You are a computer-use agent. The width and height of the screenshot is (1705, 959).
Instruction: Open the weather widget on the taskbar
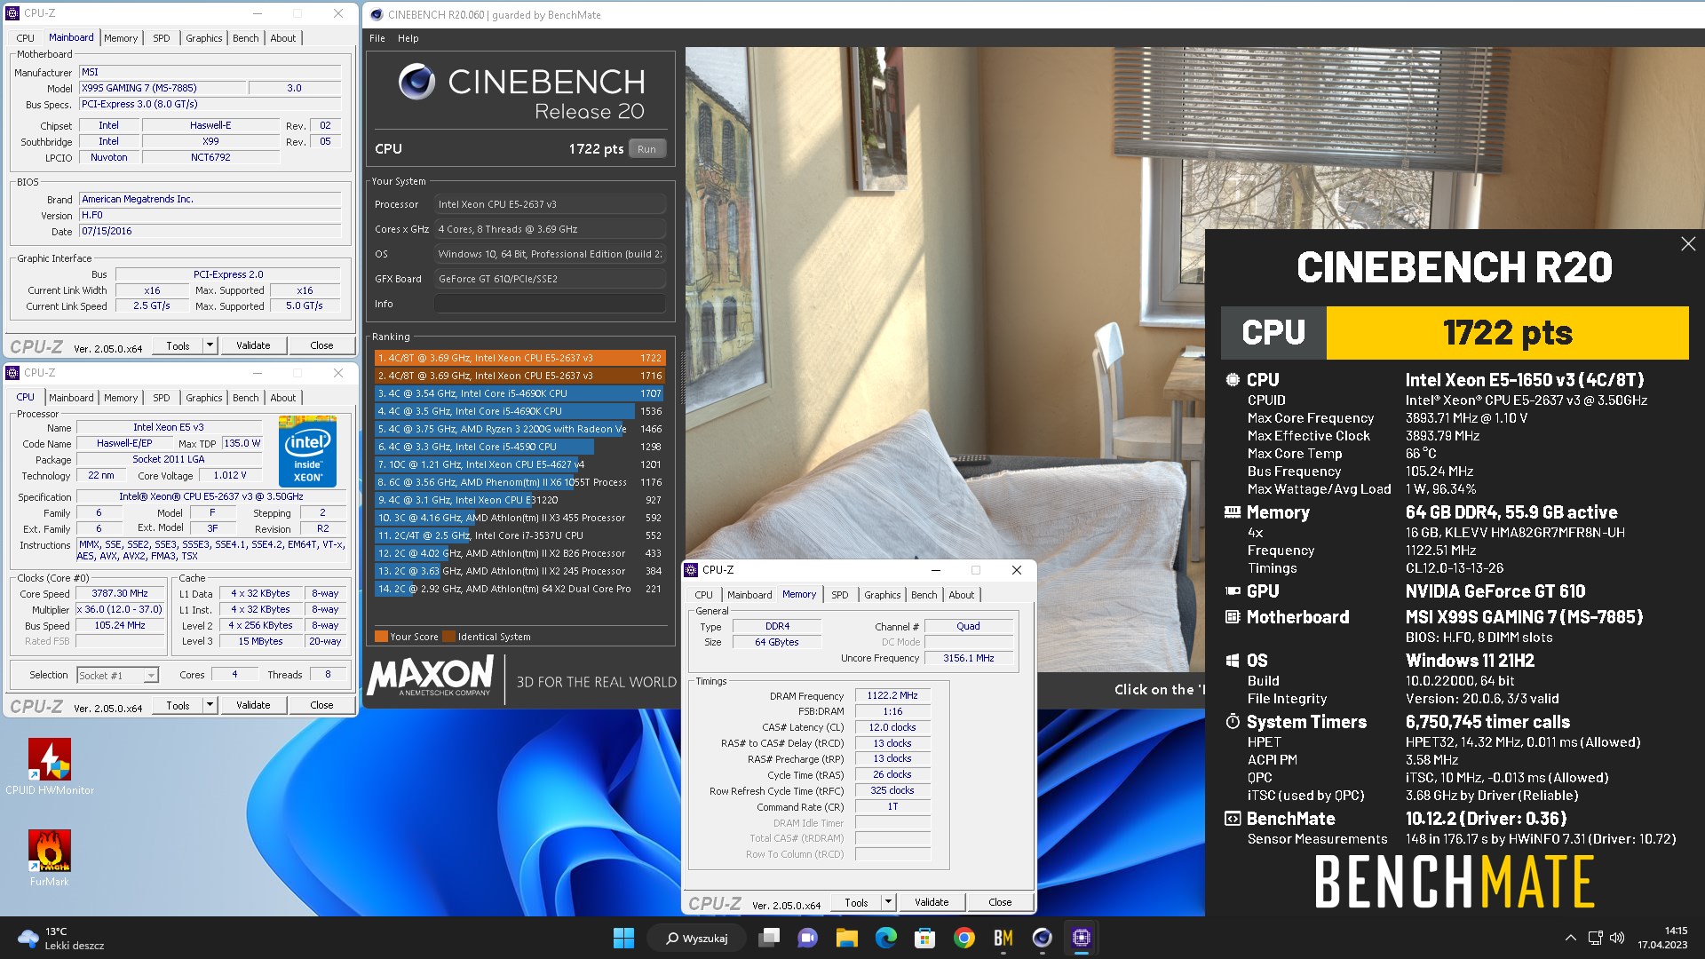point(60,938)
